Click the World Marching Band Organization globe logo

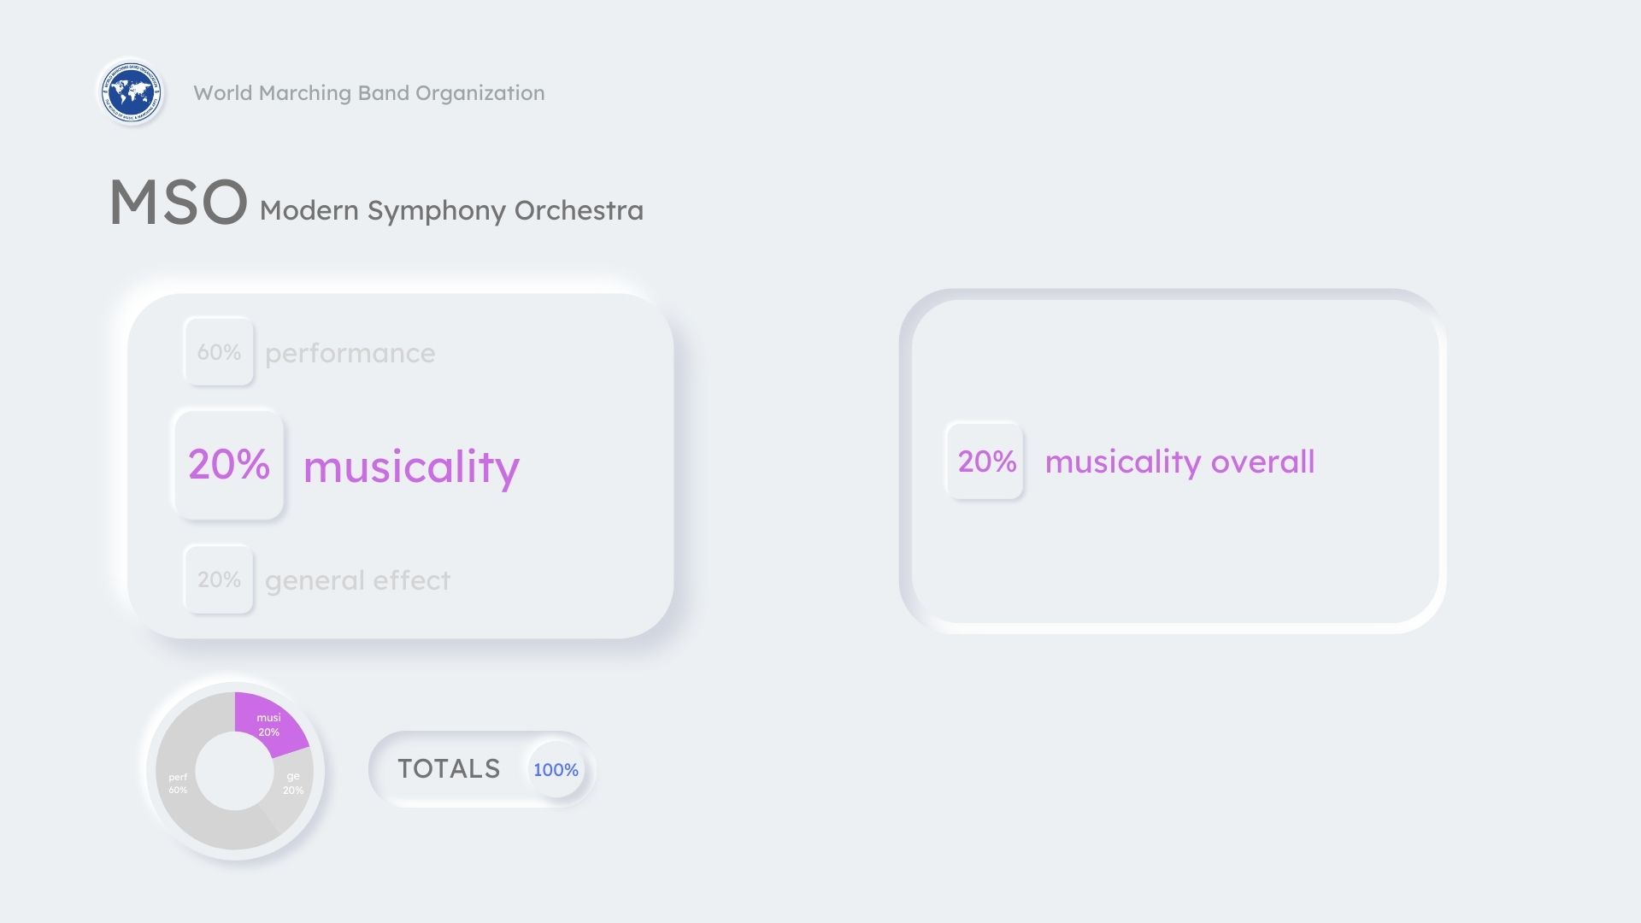point(131,91)
